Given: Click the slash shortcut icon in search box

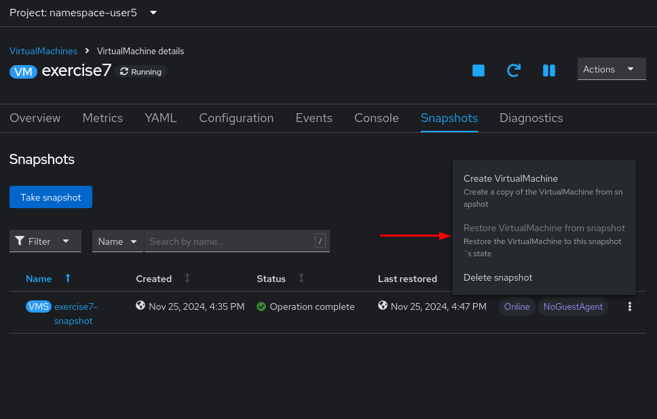Looking at the screenshot, I should [x=320, y=241].
